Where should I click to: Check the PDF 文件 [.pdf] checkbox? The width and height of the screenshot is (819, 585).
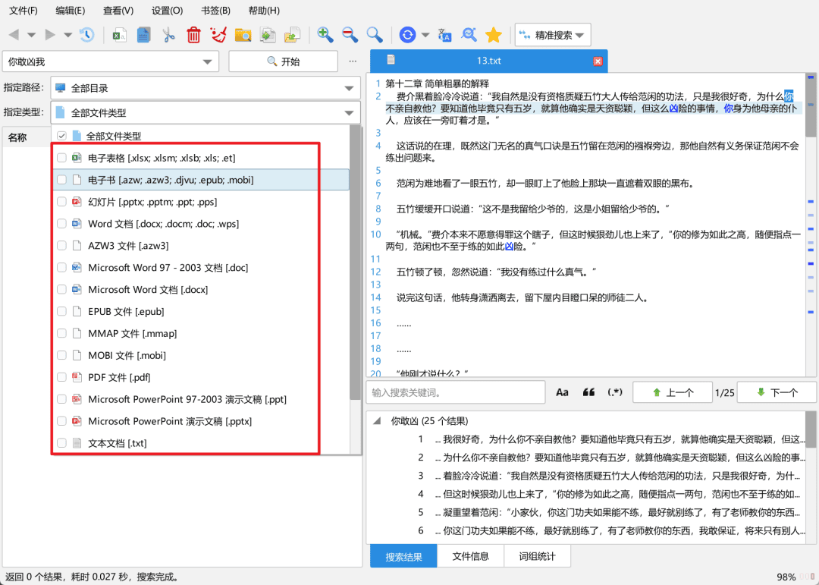[x=61, y=377]
